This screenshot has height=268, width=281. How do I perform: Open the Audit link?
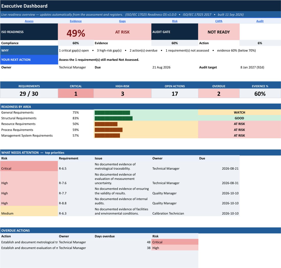(x=260, y=21)
